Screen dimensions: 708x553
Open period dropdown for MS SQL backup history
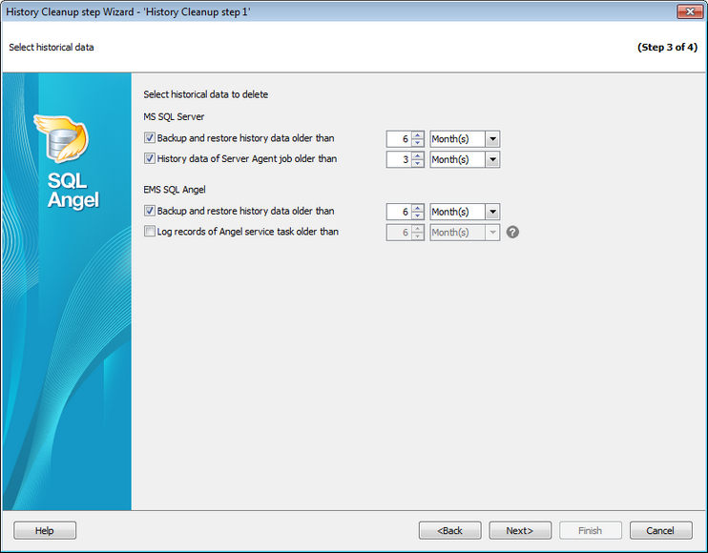coord(492,139)
